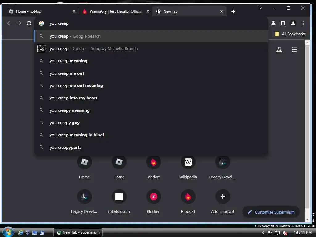The width and height of the screenshot is (316, 237).
Task: Open the Blocked shortcut with flame icon
Action: 188,202
